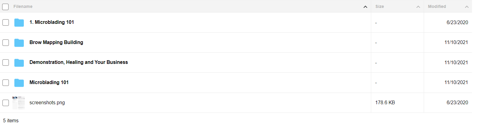483x129 pixels.
Task: Open the screenshots.png file name
Action: tap(47, 102)
